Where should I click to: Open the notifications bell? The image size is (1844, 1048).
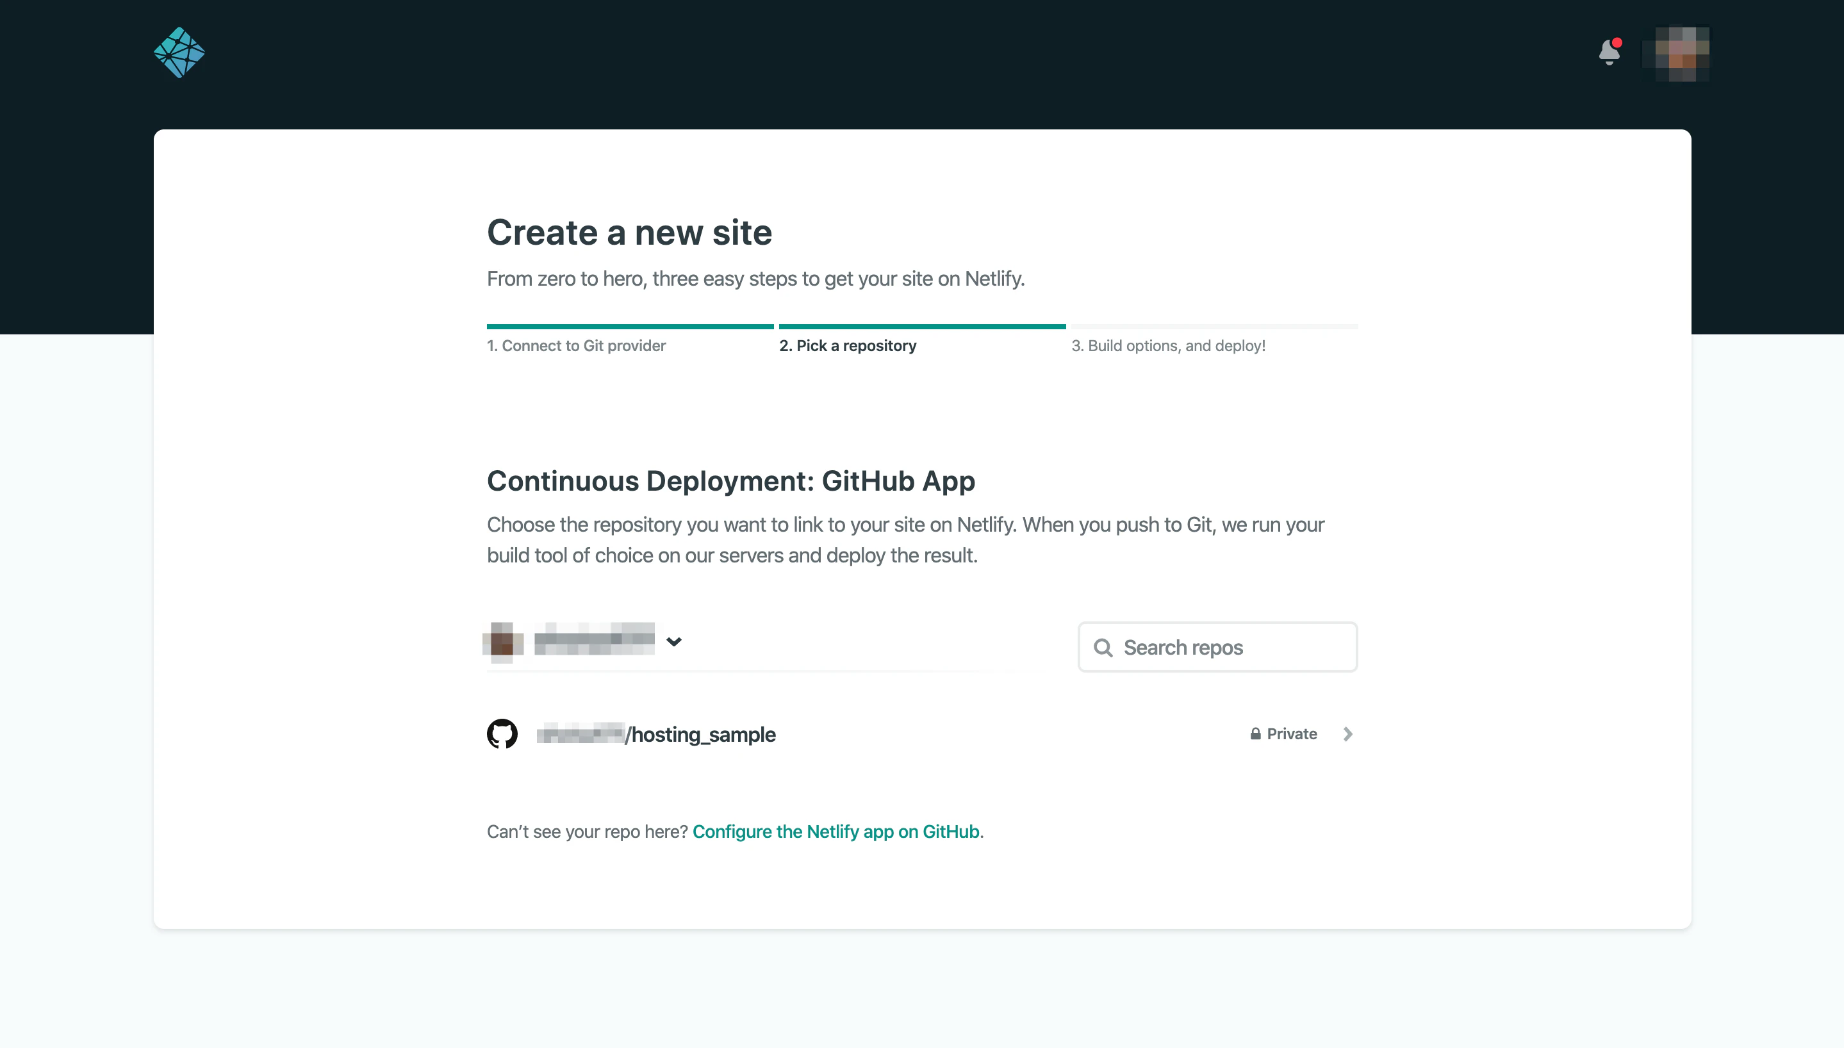pos(1609,52)
